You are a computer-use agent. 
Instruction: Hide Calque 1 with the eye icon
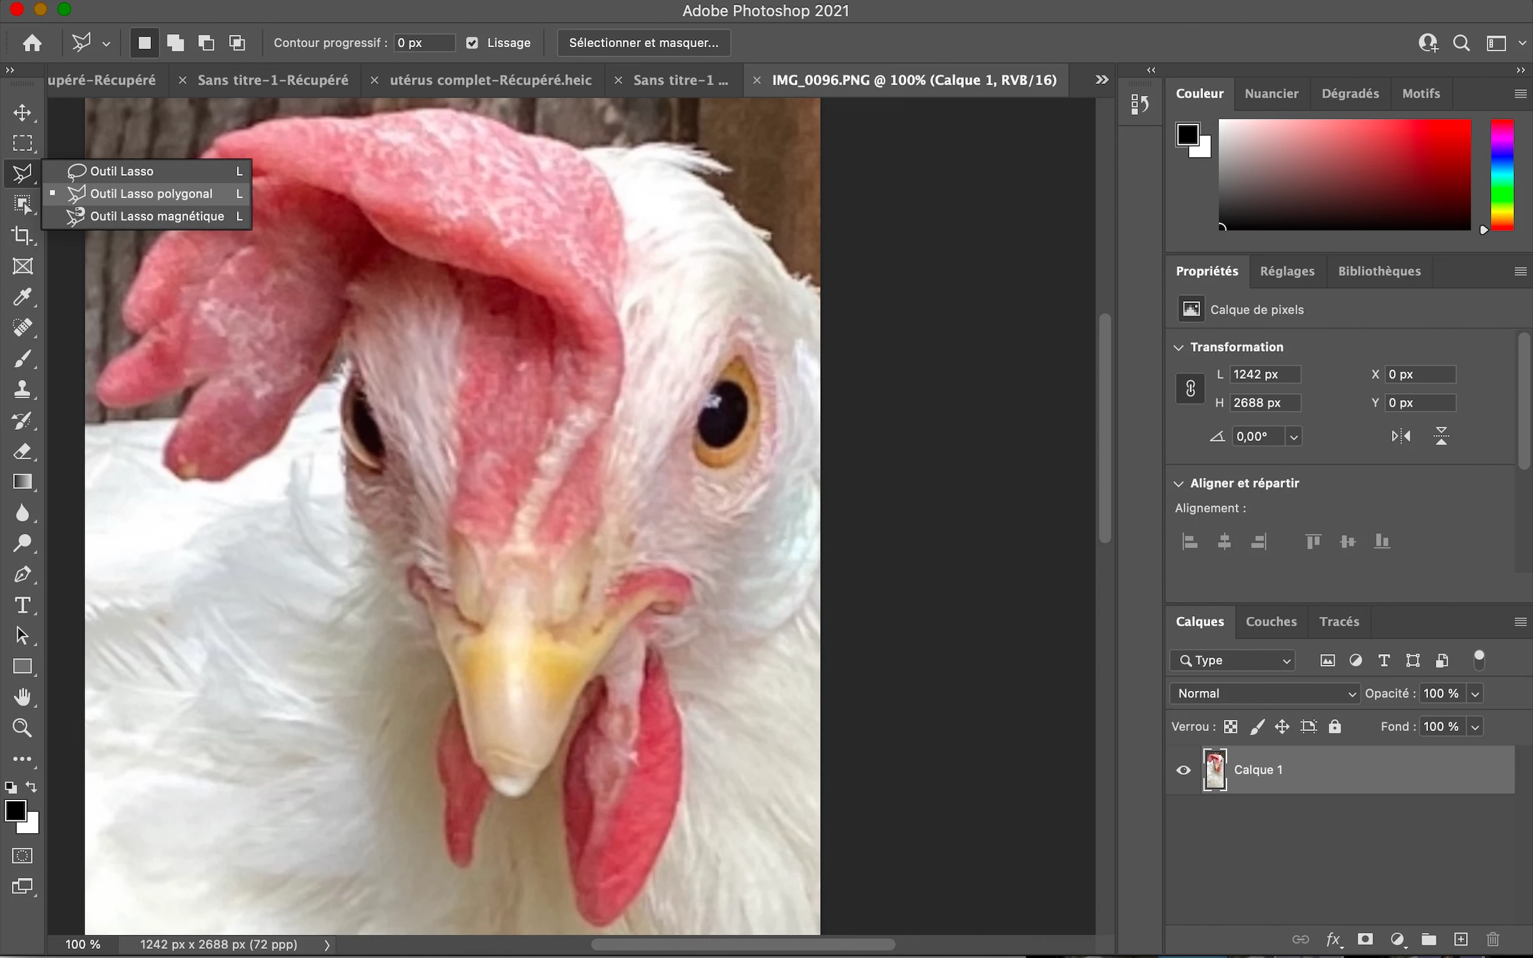tap(1183, 770)
